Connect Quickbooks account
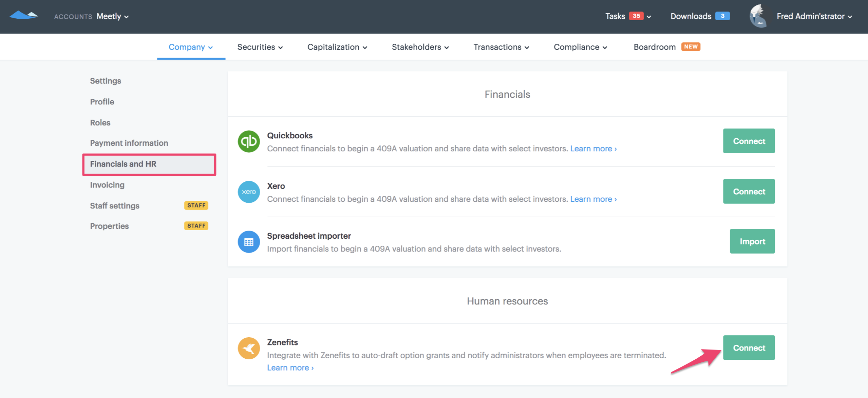Viewport: 868px width, 398px height. (749, 141)
